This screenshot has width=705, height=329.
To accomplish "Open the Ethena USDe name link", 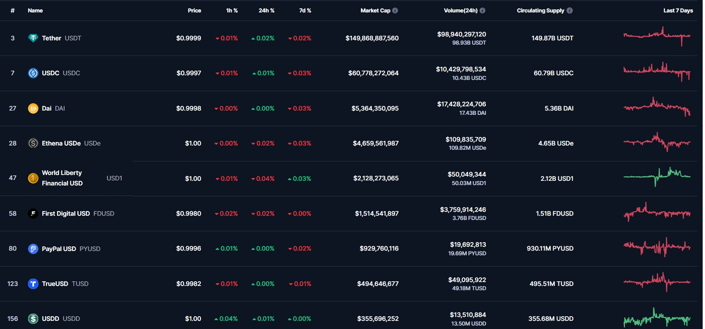I will pyautogui.click(x=61, y=143).
